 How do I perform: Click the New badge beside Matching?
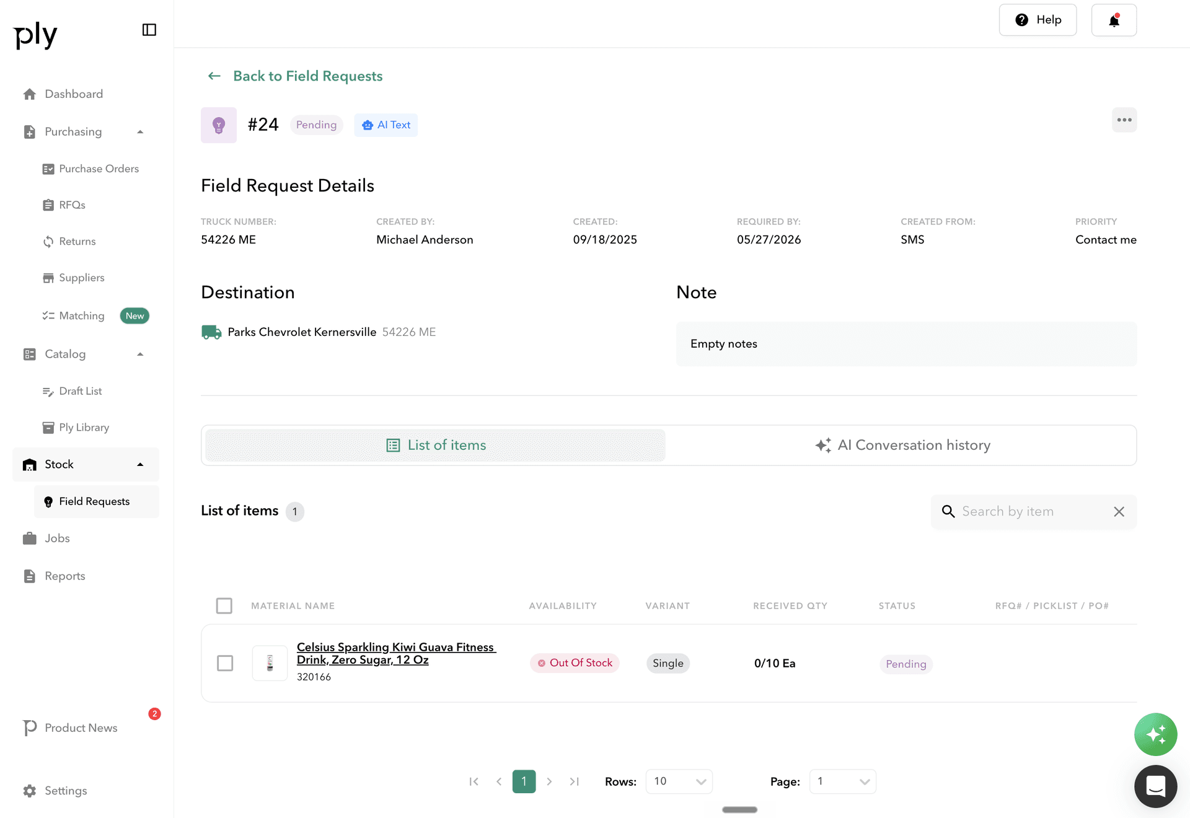(134, 316)
